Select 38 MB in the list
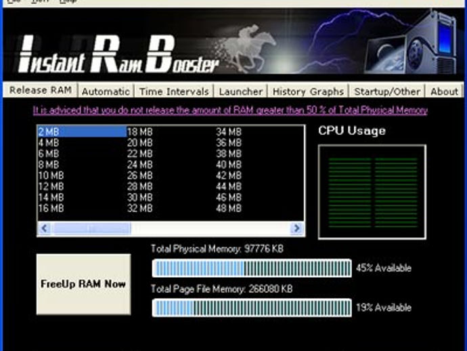 [x=229, y=154]
